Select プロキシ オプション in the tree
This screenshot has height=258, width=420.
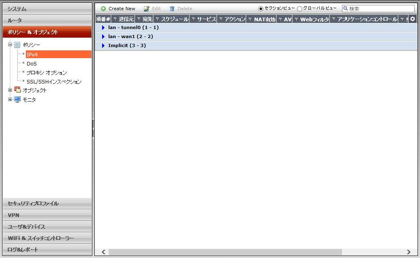tap(47, 73)
